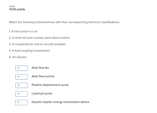Click item 2 about wind mill and steam turbine
157x113 pixels.
tap(39, 38)
